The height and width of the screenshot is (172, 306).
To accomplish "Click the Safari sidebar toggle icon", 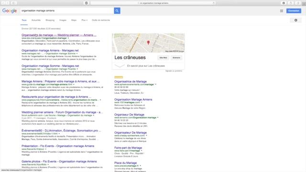I will (x=14, y=3).
